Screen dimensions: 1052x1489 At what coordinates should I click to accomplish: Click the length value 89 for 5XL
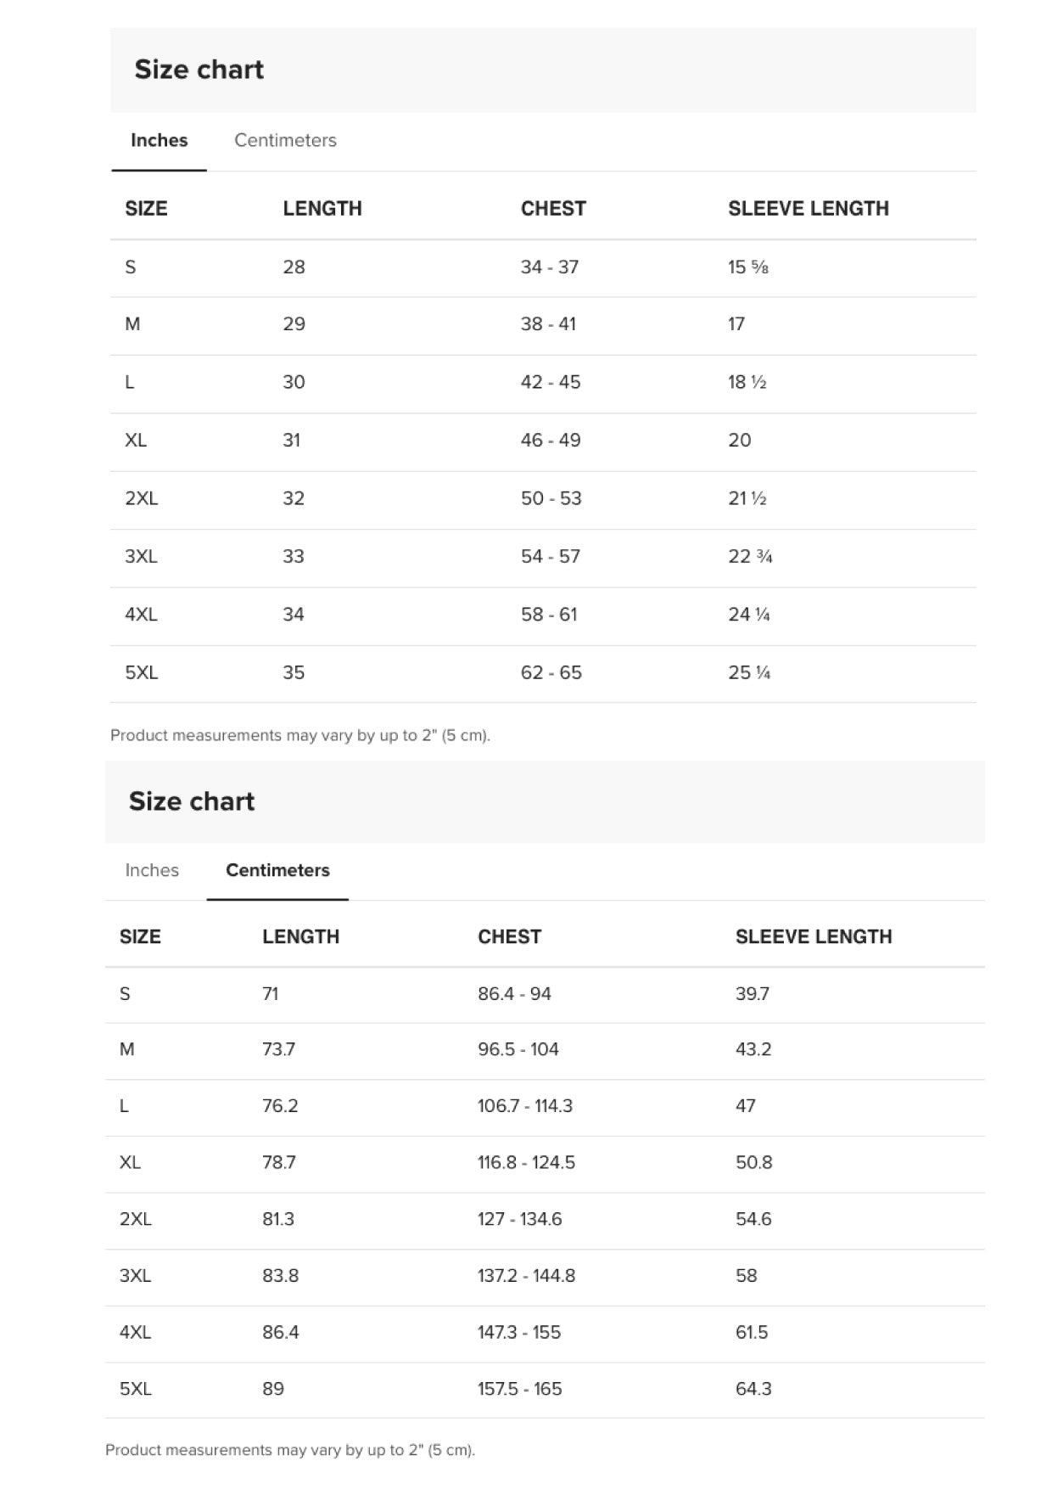point(272,1389)
